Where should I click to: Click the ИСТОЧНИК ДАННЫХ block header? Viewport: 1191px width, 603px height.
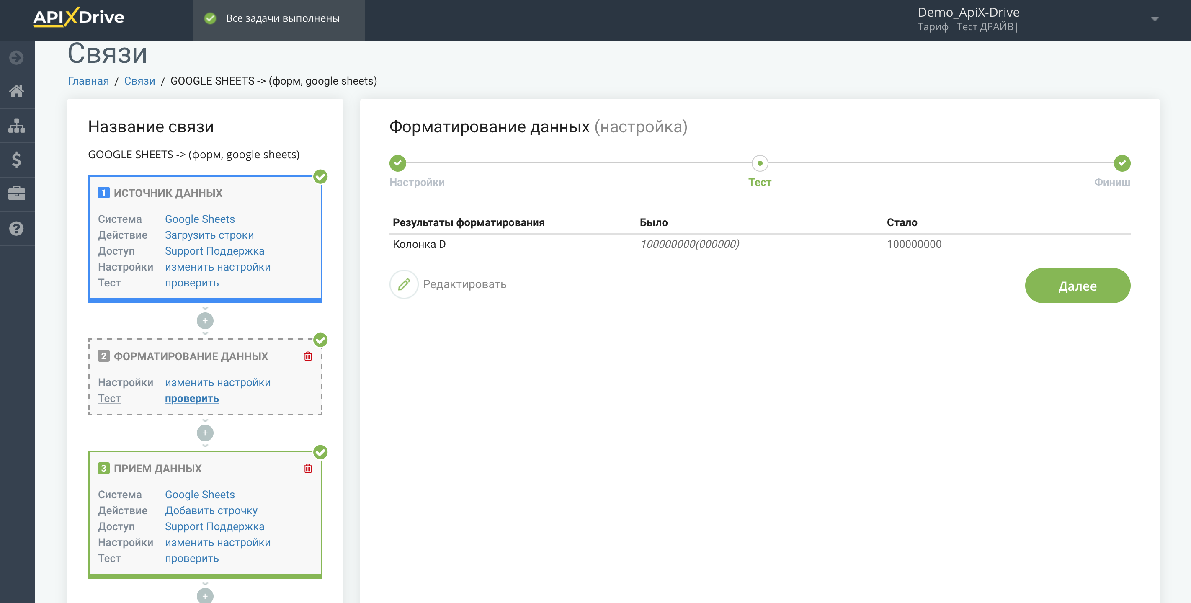pos(168,193)
